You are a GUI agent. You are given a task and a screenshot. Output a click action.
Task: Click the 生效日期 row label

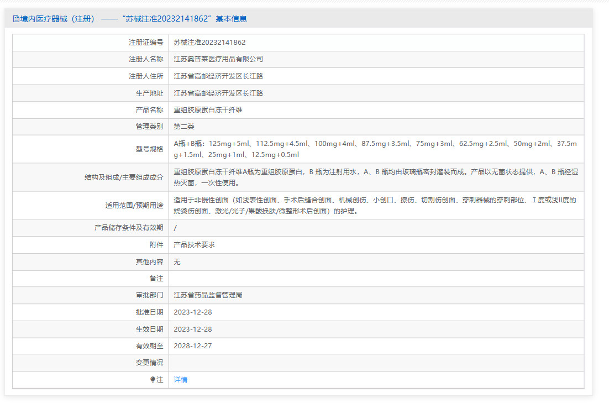click(149, 329)
